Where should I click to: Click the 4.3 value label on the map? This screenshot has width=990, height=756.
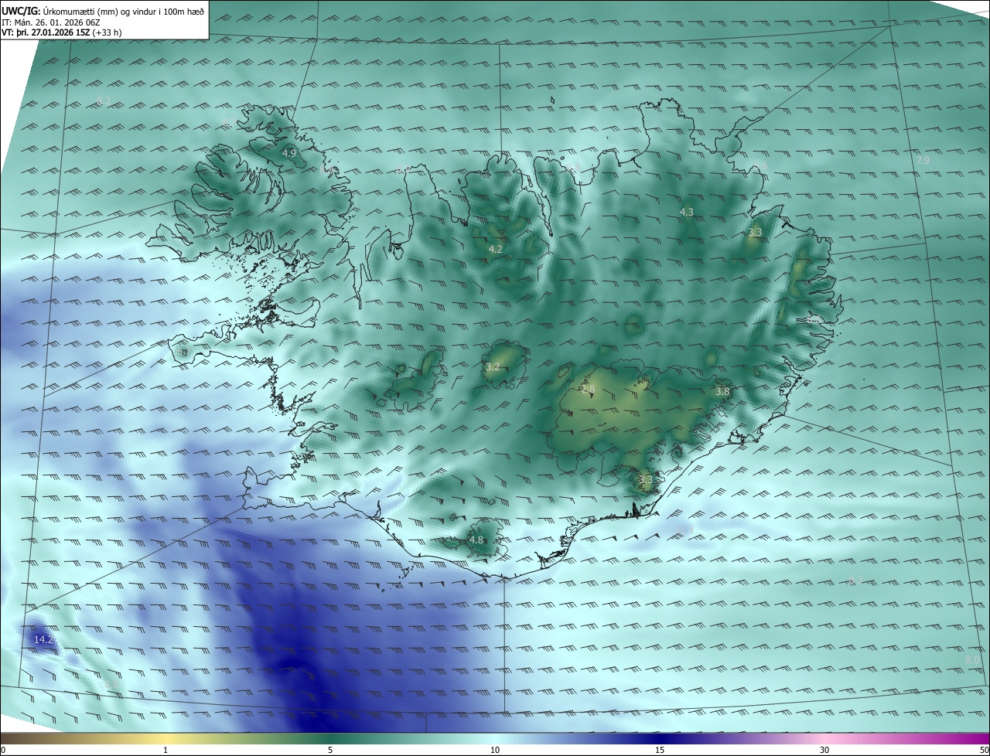tap(687, 212)
